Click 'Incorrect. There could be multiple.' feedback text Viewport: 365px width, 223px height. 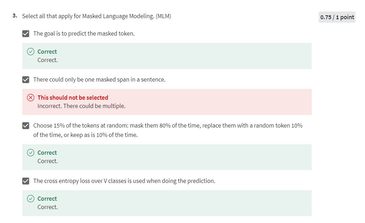click(81, 106)
